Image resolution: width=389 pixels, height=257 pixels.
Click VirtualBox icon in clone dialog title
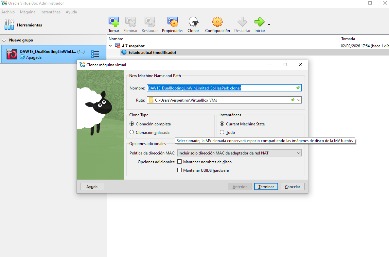click(x=82, y=65)
